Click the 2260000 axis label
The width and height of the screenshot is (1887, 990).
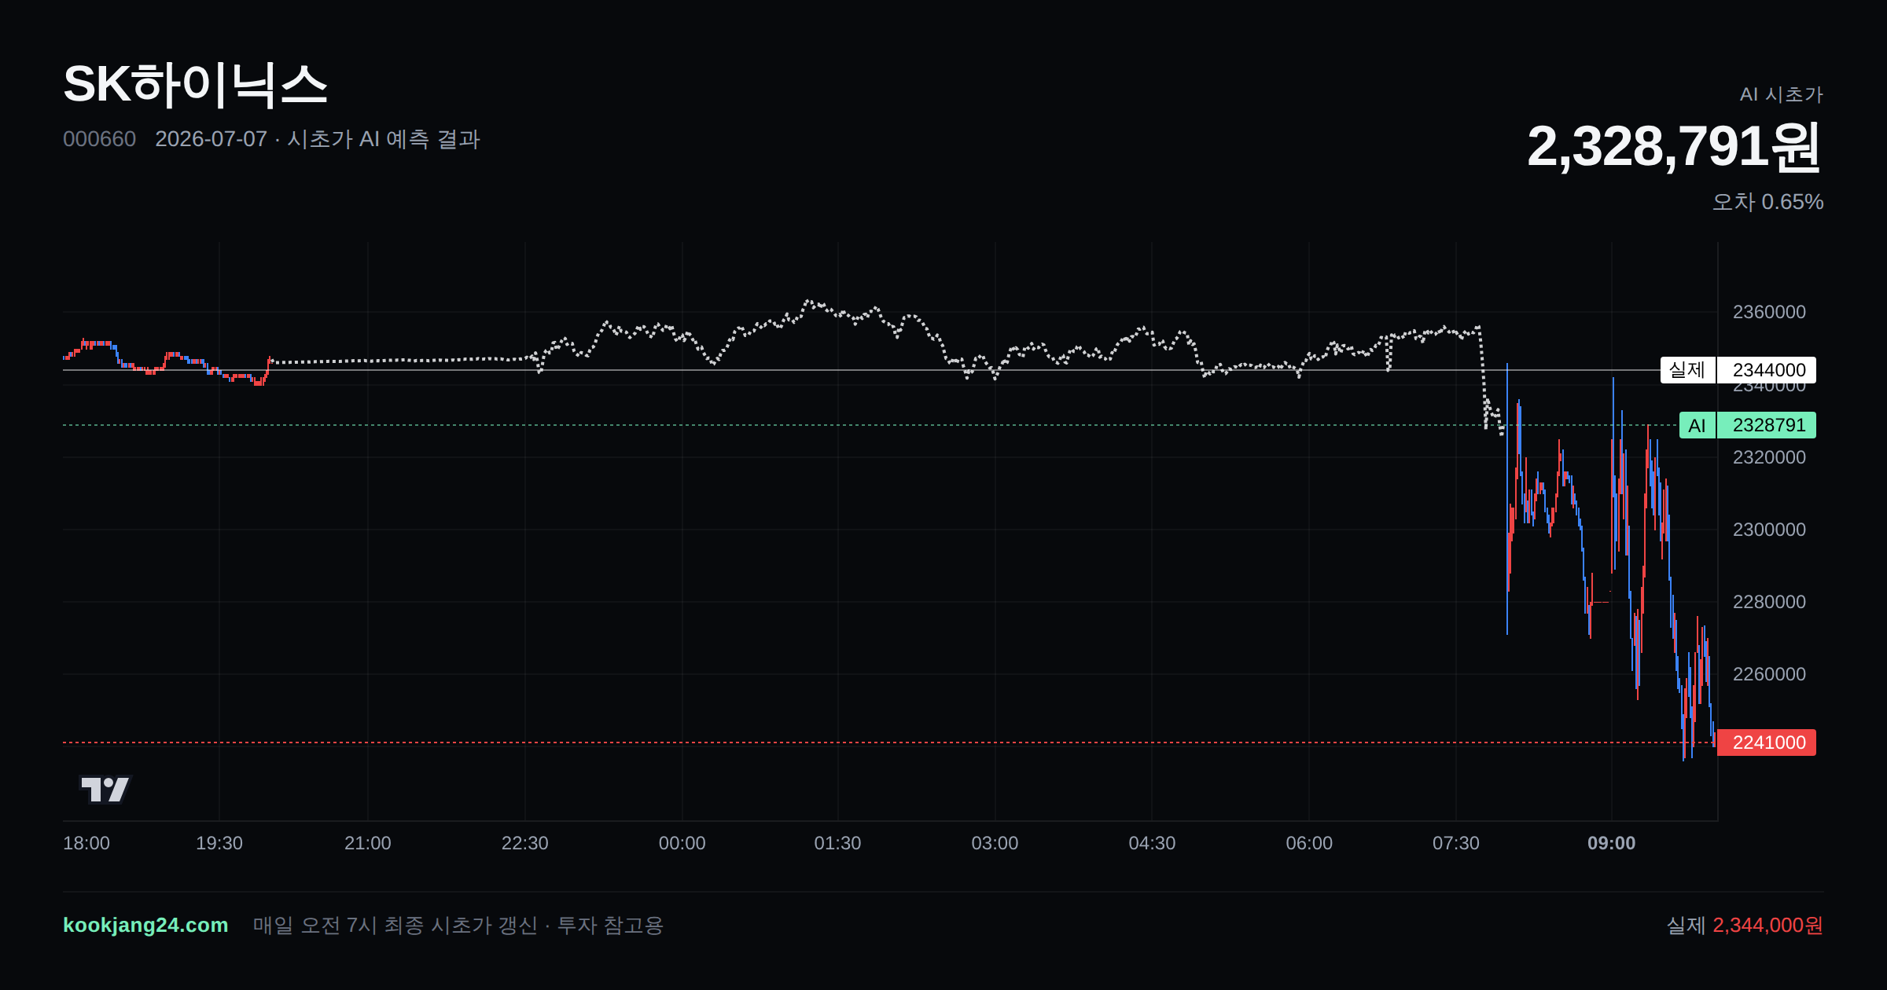click(x=1769, y=674)
